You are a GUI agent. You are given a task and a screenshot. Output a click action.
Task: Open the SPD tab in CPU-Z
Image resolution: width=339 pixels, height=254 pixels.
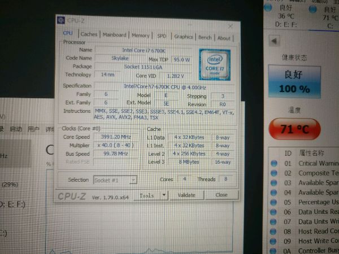[x=162, y=36]
